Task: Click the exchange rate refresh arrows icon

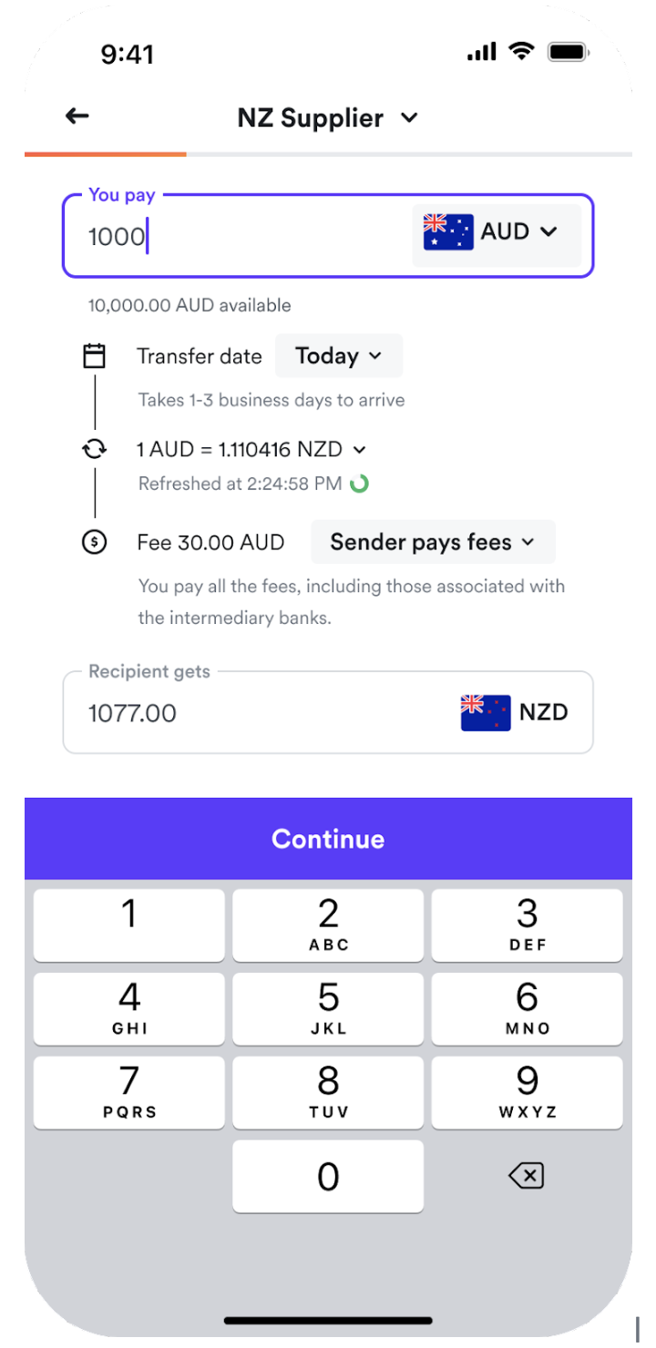Action: pos(94,449)
